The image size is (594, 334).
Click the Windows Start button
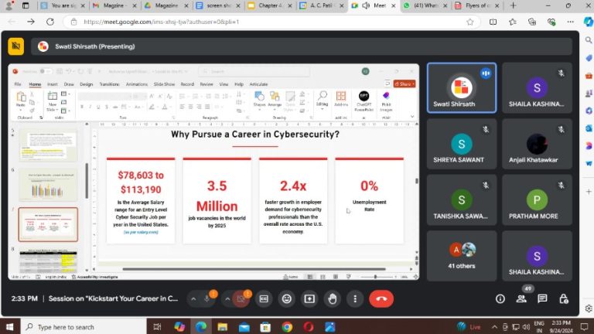[9, 326]
